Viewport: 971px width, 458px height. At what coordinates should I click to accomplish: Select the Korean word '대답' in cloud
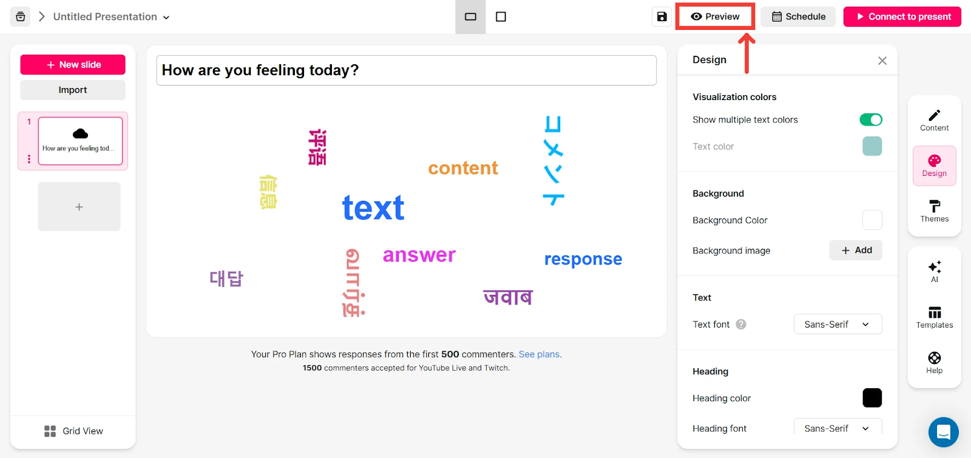(226, 278)
